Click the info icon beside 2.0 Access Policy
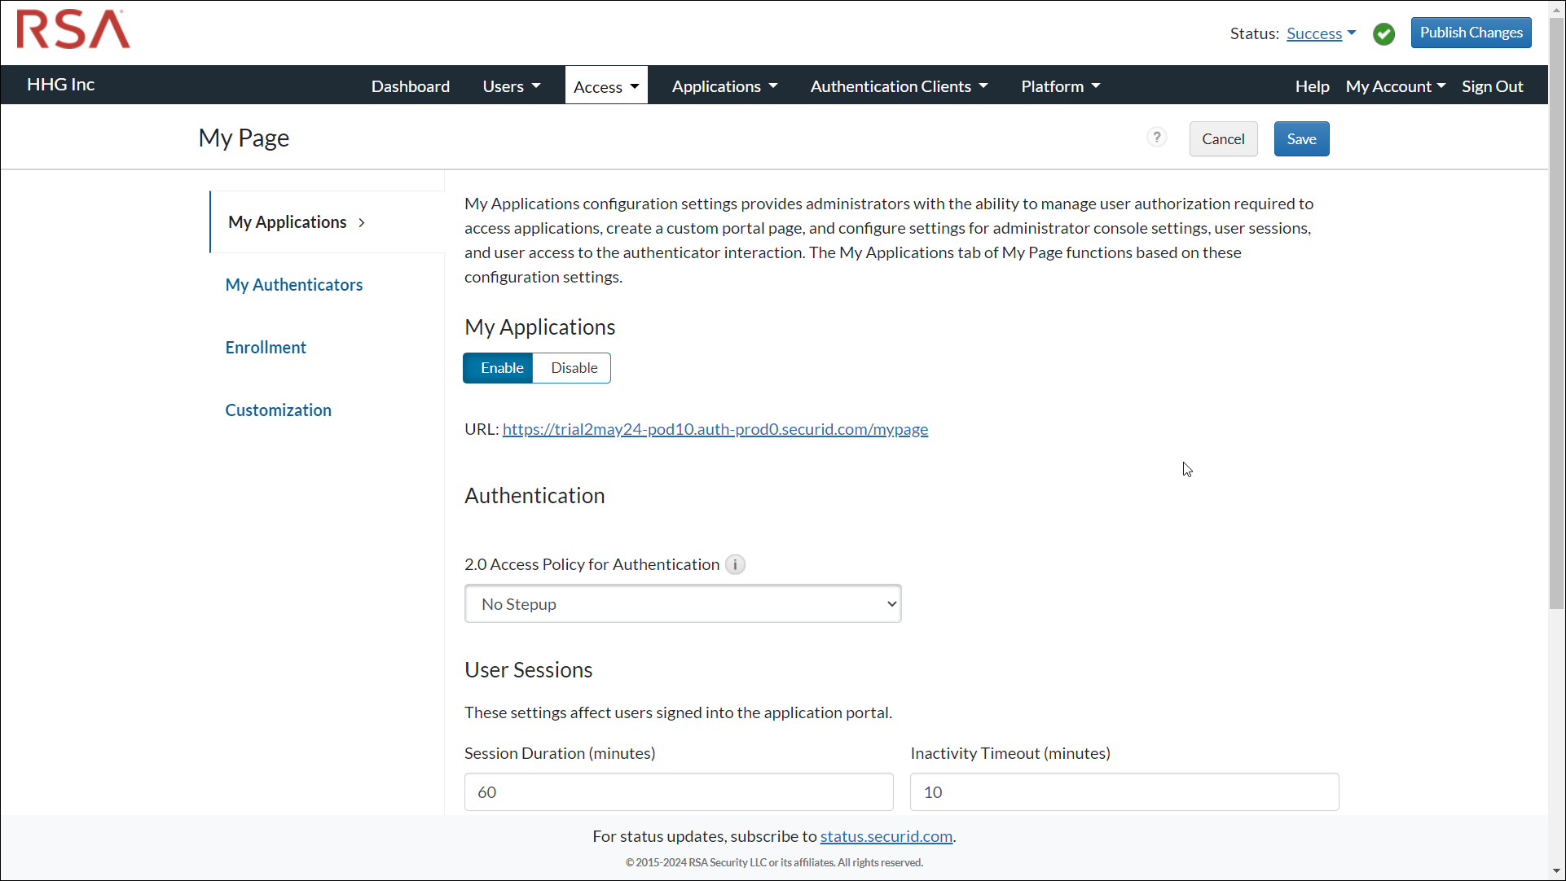 (x=734, y=564)
